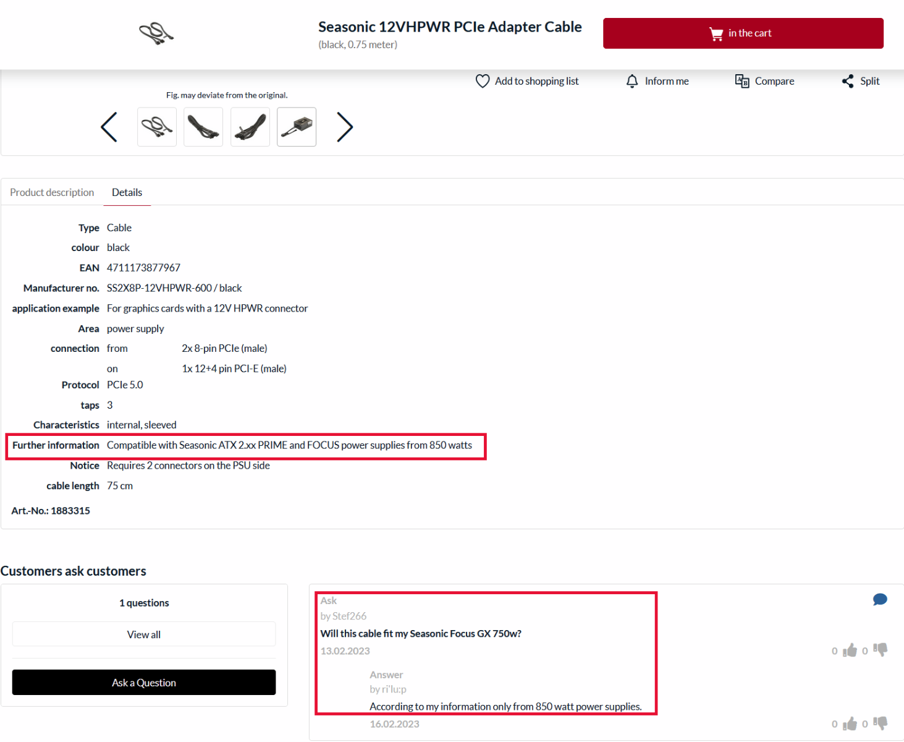The height and width of the screenshot is (742, 904).
Task: Click 'View all' questions button
Action: (144, 634)
